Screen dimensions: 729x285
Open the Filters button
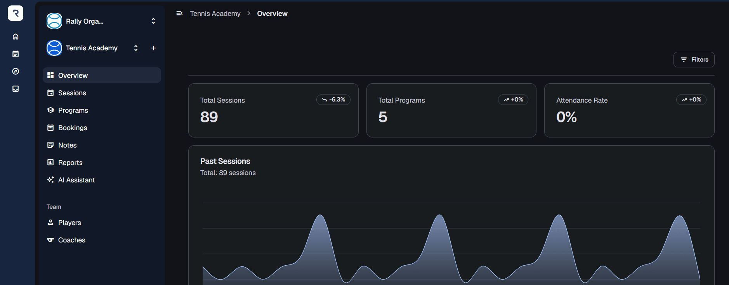[x=694, y=60]
